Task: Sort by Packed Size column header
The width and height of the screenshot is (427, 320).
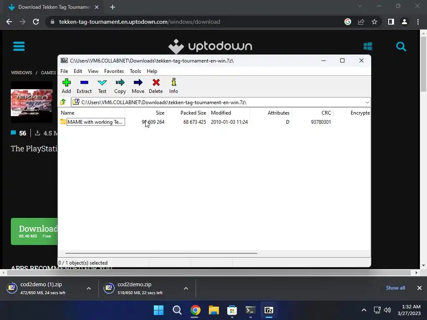Action: pos(193,113)
